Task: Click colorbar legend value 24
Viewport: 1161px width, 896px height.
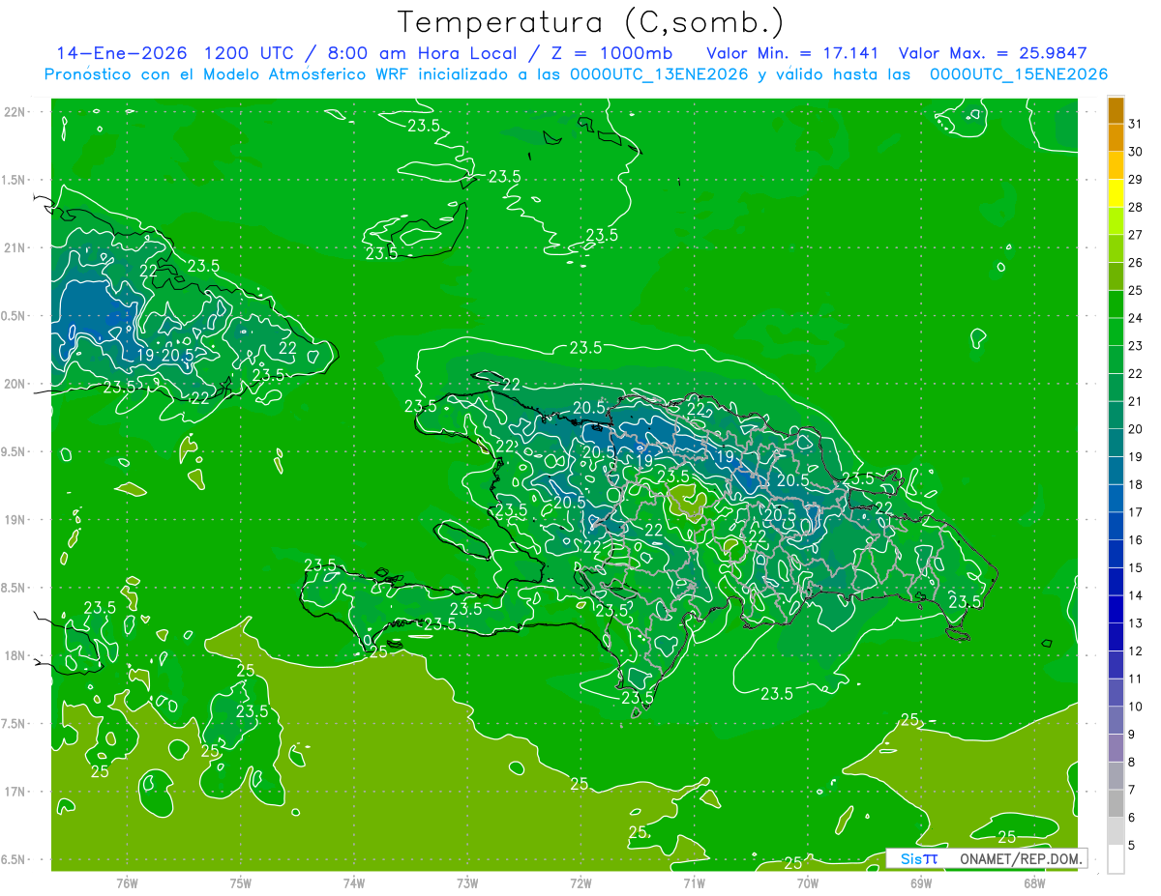Action: coord(1136,318)
